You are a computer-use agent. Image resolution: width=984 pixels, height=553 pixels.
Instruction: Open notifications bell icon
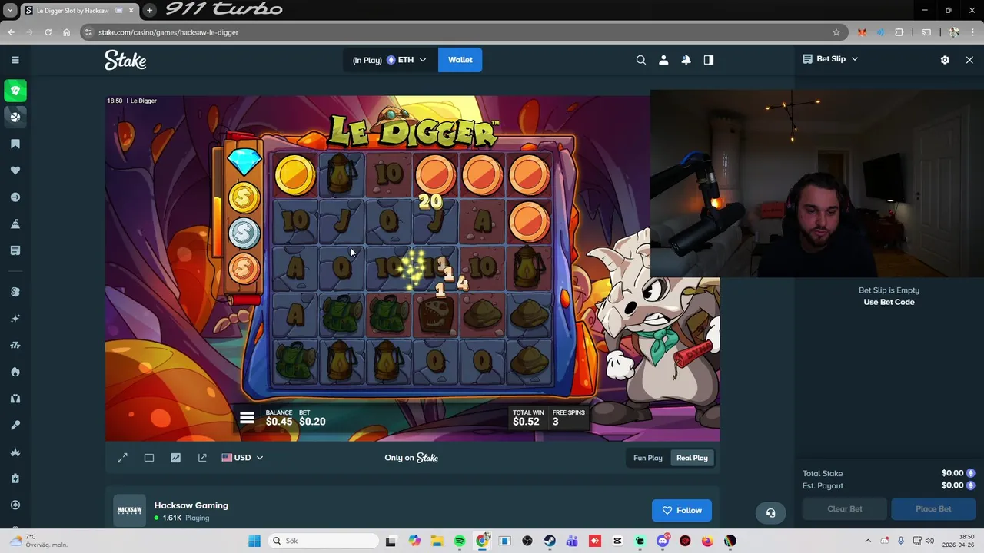pyautogui.click(x=686, y=60)
